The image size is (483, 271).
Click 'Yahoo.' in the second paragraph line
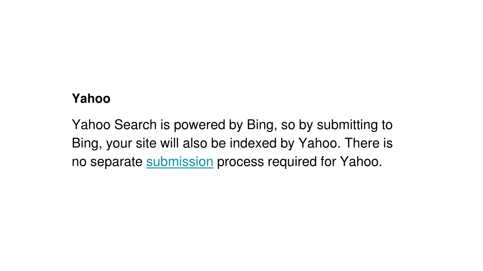[319, 143]
